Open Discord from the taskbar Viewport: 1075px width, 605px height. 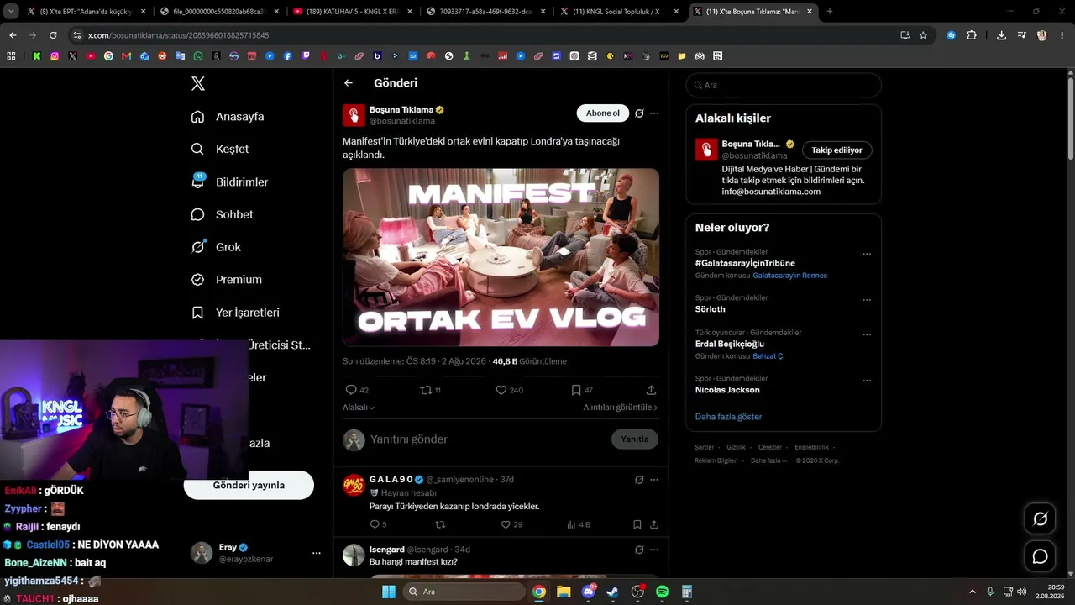click(x=589, y=592)
